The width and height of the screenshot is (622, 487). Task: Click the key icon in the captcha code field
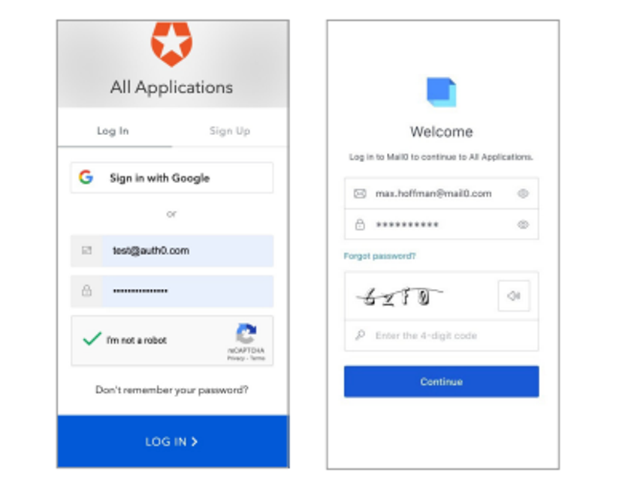pyautogui.click(x=360, y=335)
